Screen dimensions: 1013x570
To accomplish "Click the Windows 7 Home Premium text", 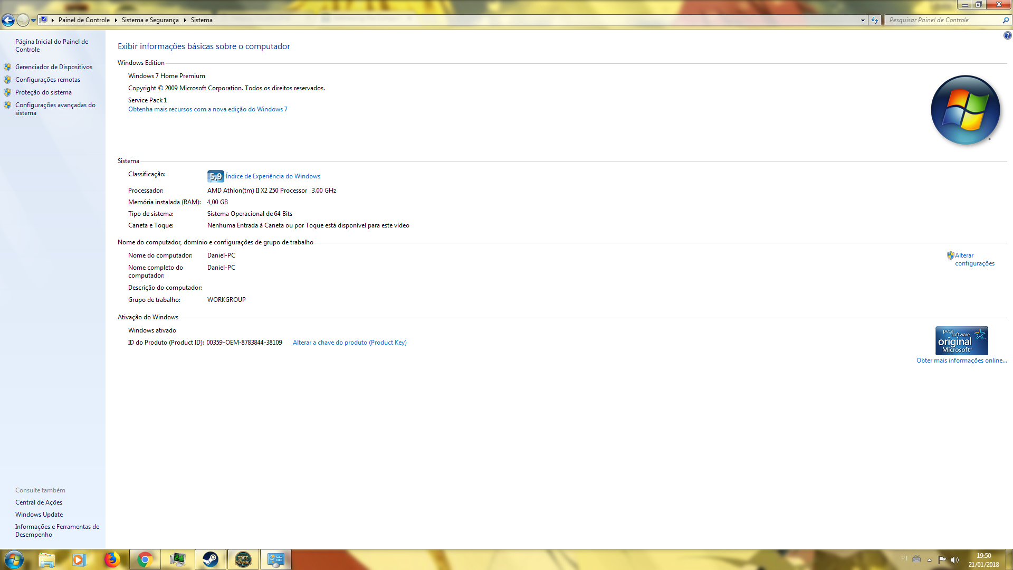I will coord(167,76).
